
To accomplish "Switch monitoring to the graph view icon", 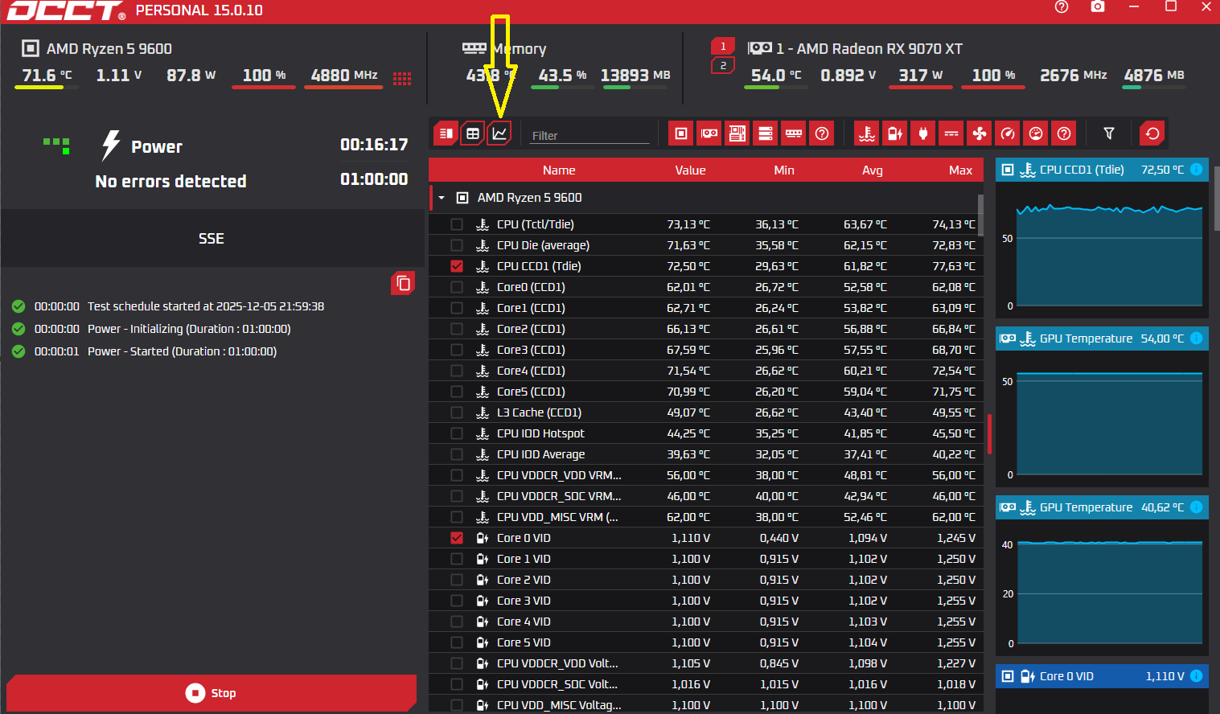I will 499,133.
